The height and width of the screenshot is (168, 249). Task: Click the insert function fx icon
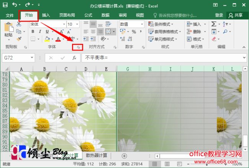pos(74,58)
